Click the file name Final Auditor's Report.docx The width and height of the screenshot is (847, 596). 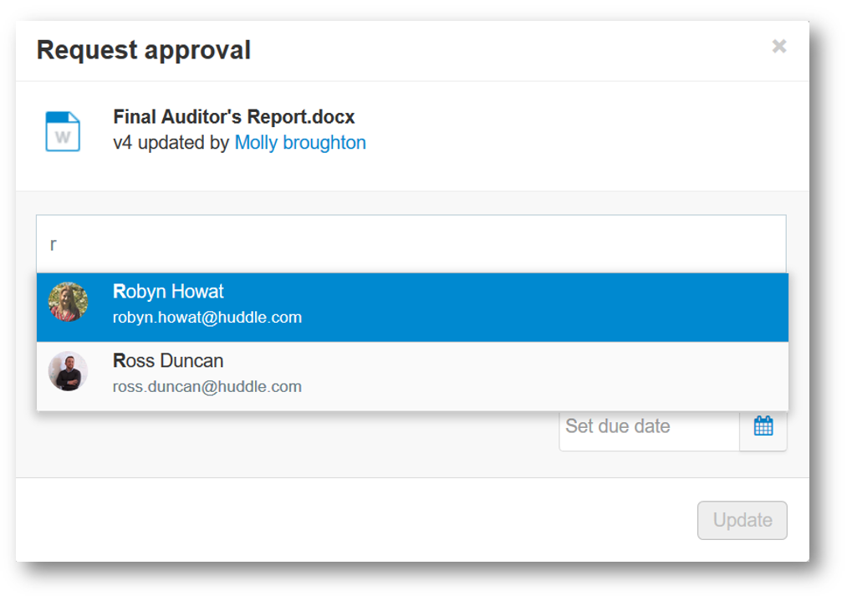click(x=234, y=117)
